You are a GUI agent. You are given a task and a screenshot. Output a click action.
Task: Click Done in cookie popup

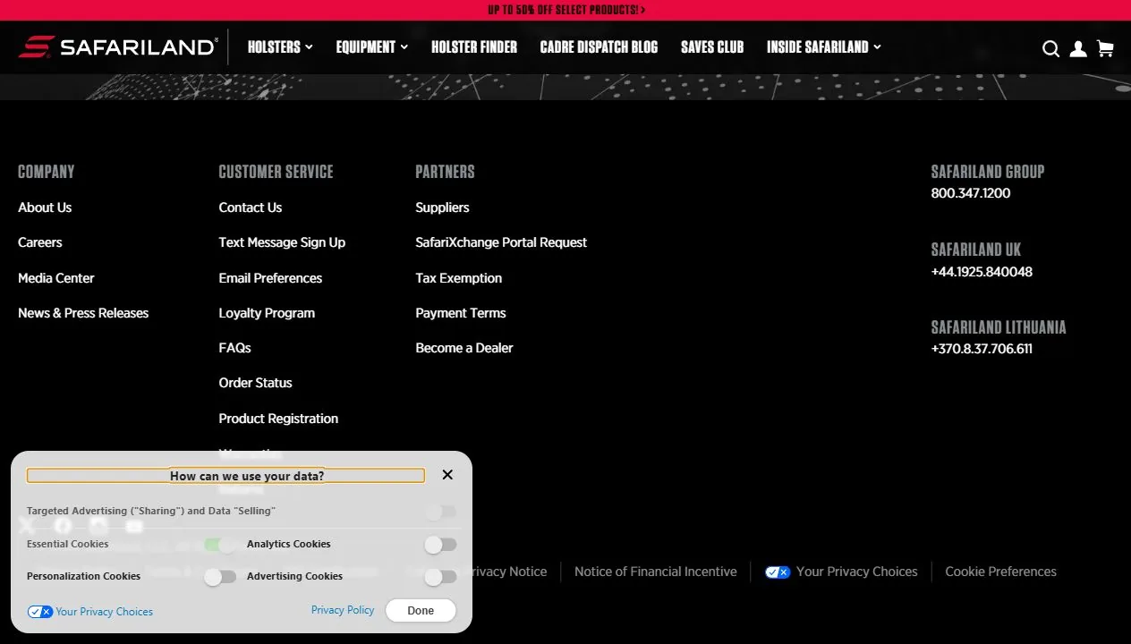point(421,611)
